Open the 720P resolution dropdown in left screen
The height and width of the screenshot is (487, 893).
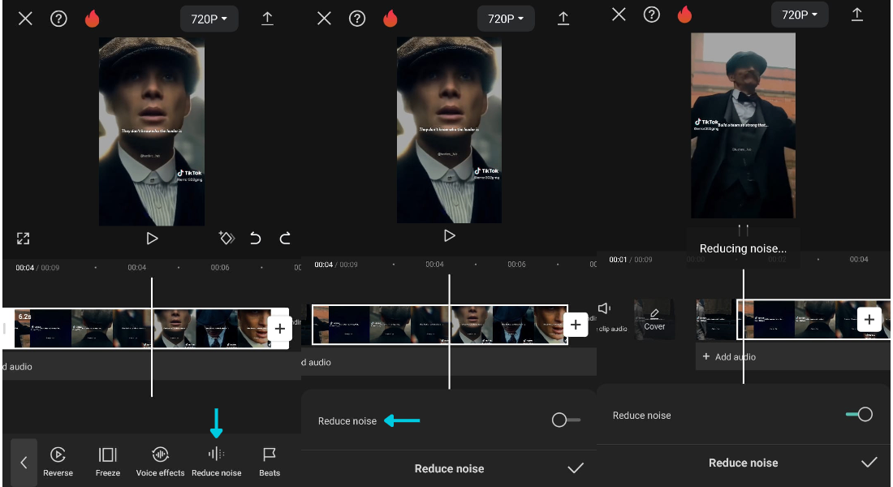pyautogui.click(x=209, y=19)
